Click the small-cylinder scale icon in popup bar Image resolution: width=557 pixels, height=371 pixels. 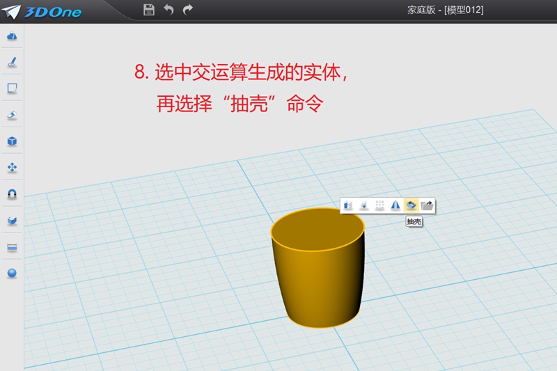click(363, 205)
